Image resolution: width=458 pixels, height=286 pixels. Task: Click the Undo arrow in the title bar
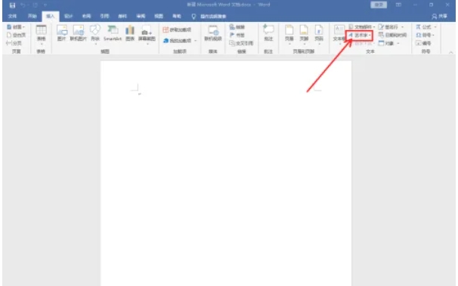click(23, 5)
